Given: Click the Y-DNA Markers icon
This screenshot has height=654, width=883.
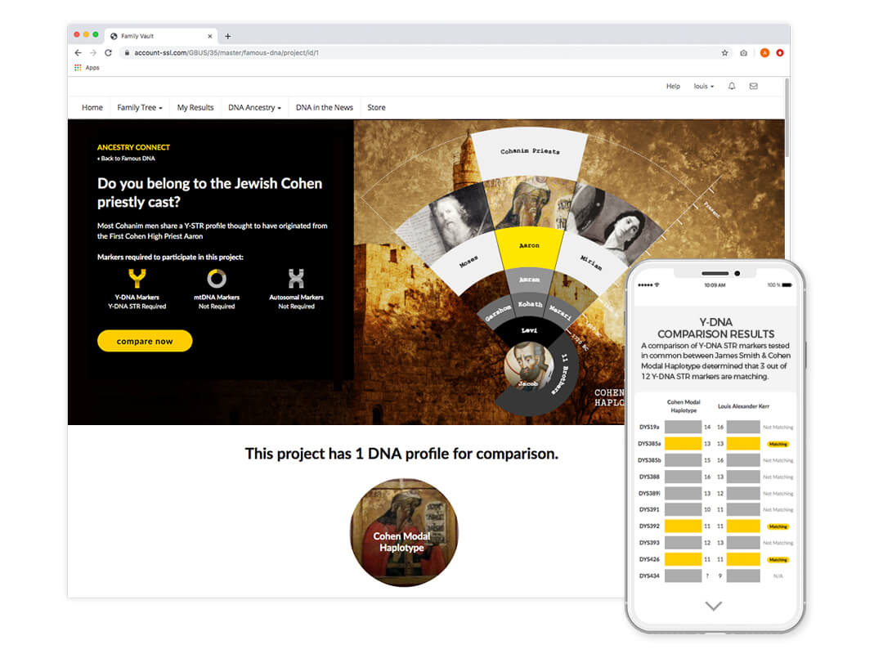Looking at the screenshot, I should click(x=137, y=278).
